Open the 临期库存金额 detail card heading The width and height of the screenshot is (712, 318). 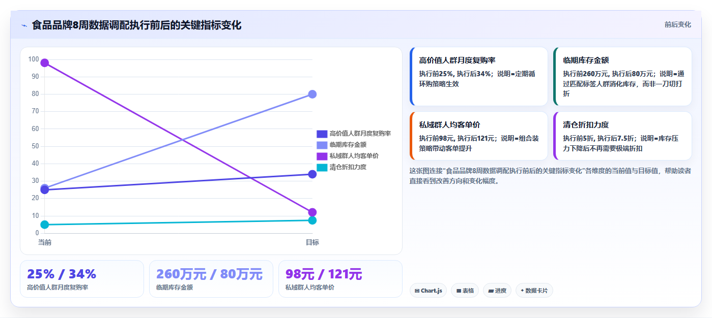click(x=586, y=60)
